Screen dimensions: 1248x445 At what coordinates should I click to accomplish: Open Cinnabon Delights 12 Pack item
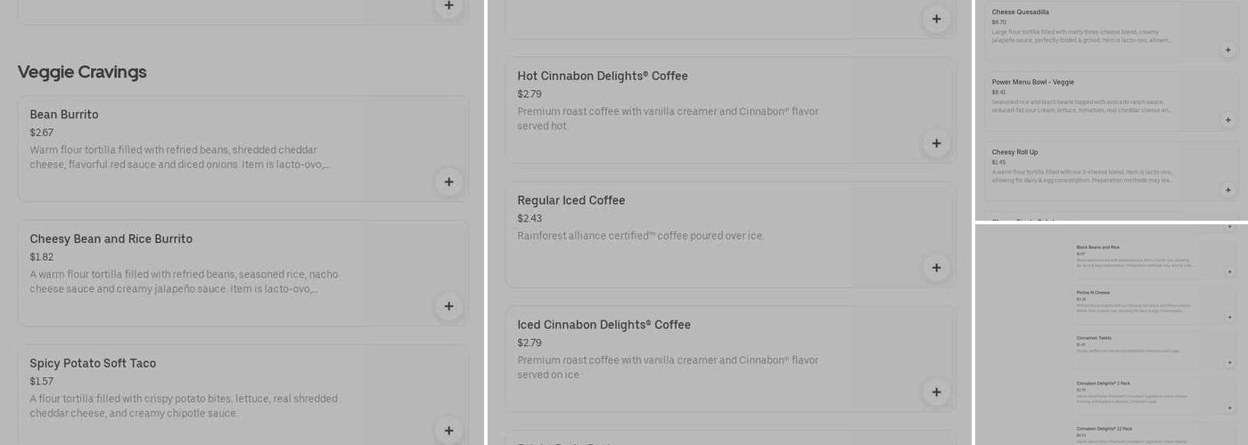1104,429
